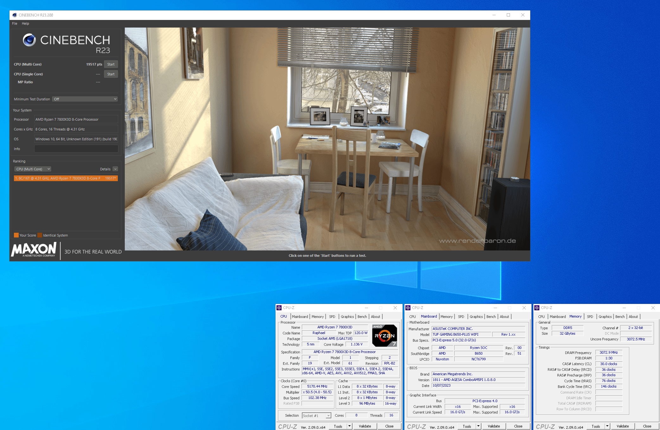Open Bench tab in the CPU-Z processor window
Screen dimensions: 660x430
pos(362,317)
